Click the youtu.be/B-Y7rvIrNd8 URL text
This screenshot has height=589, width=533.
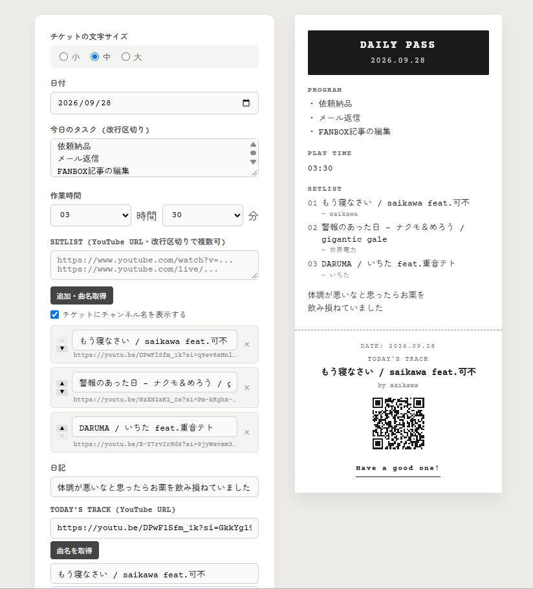click(155, 444)
